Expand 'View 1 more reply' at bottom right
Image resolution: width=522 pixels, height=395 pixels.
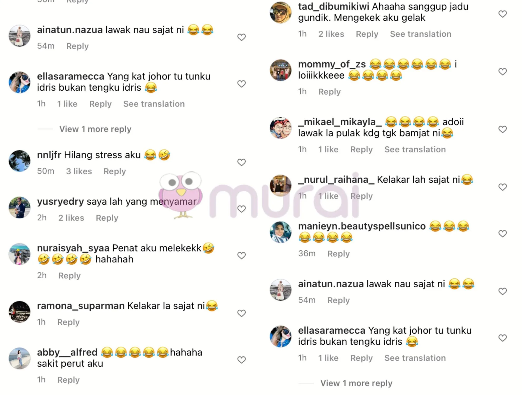click(x=356, y=383)
